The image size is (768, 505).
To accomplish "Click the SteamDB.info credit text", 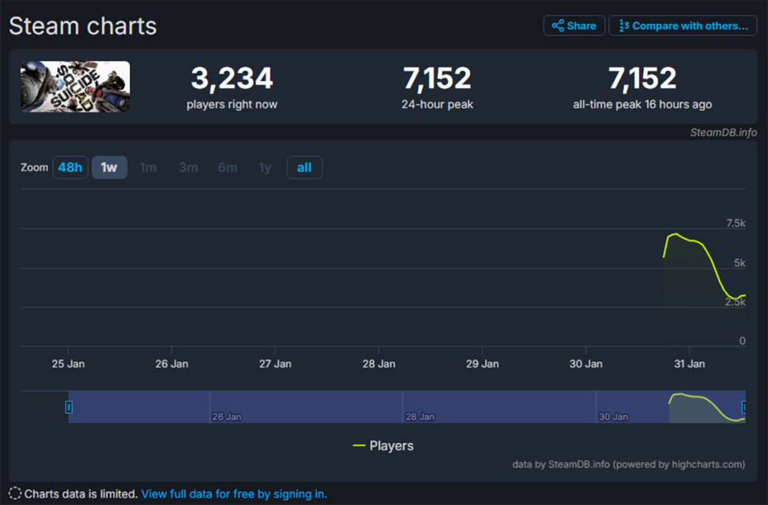I will pos(724,132).
